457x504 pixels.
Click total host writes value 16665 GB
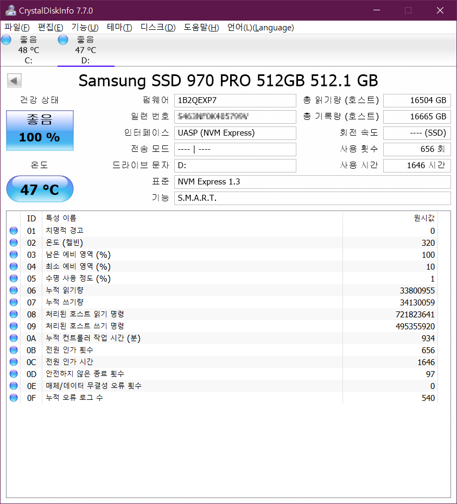click(417, 117)
